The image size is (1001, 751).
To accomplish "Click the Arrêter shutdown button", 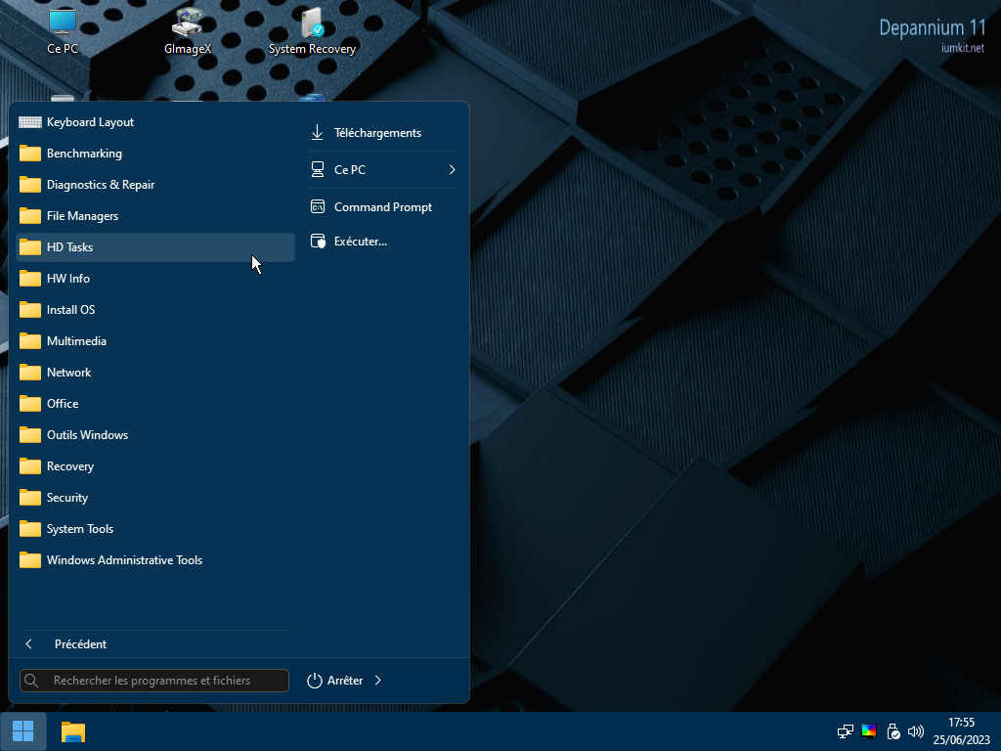I will pyautogui.click(x=336, y=681).
